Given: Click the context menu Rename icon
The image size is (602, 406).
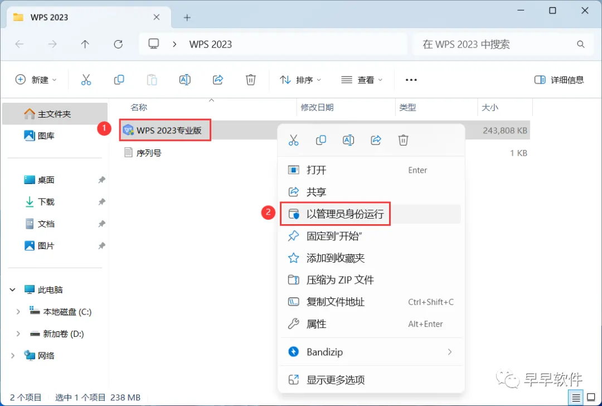Looking at the screenshot, I should (x=348, y=140).
